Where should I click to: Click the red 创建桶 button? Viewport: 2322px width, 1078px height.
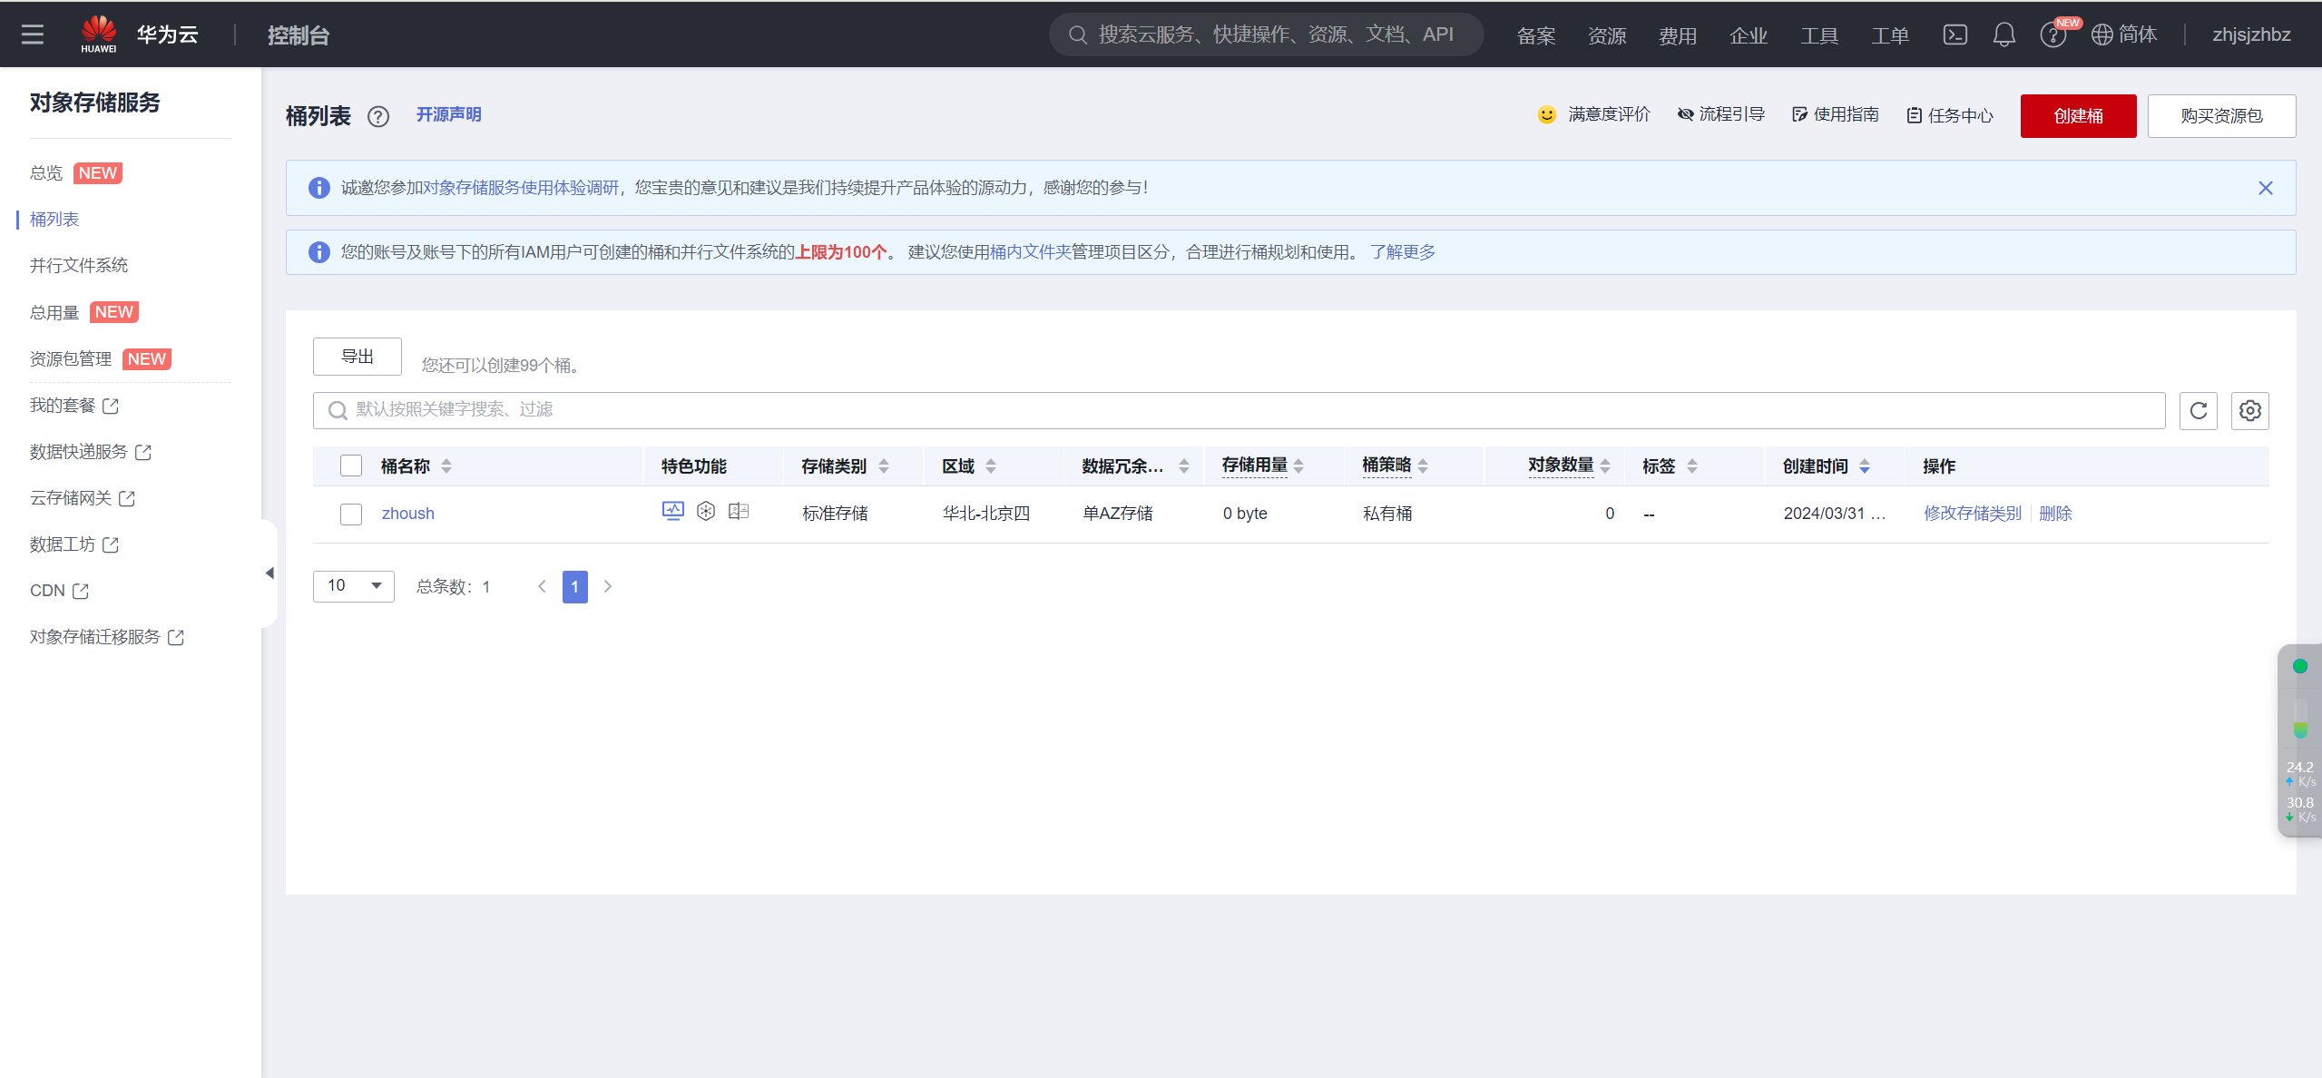pos(2078,116)
